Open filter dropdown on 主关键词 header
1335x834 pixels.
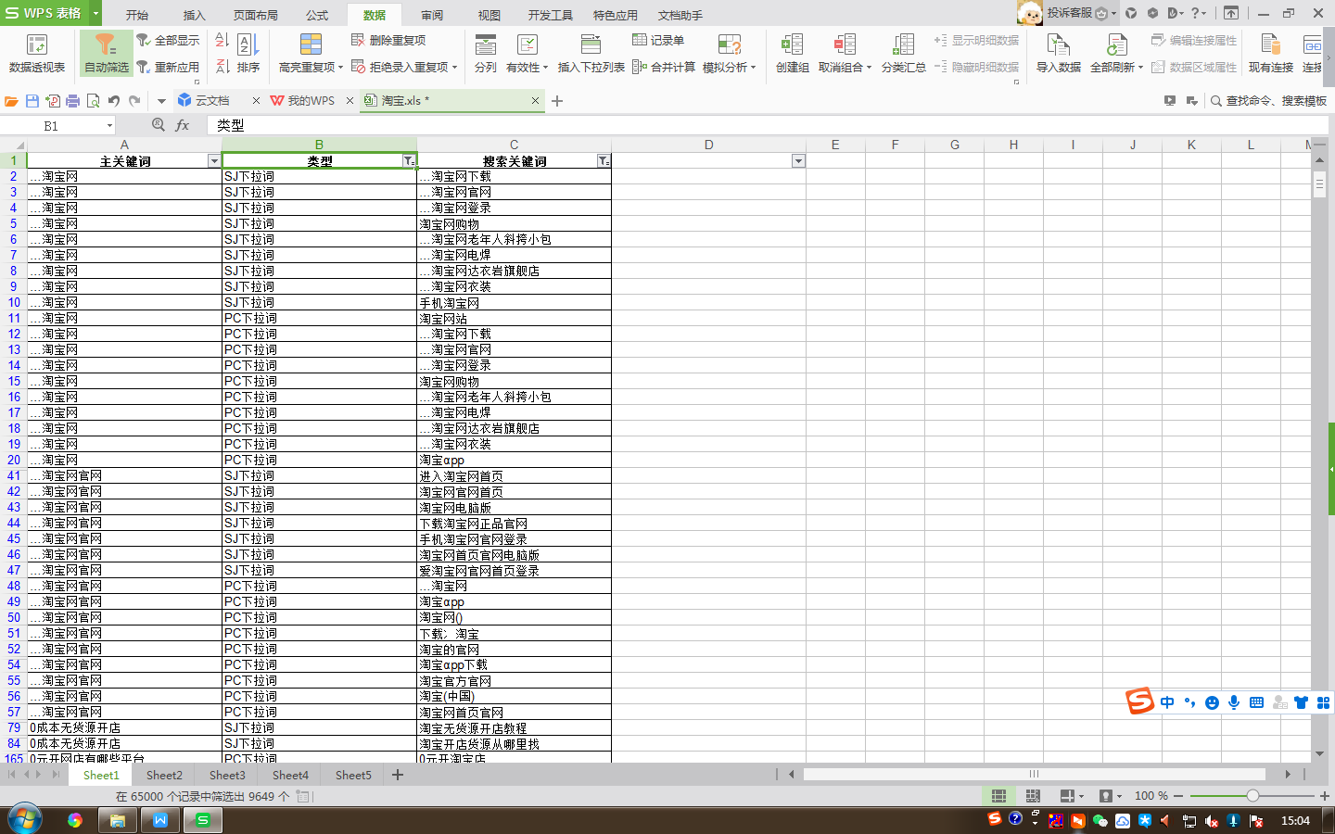214,161
